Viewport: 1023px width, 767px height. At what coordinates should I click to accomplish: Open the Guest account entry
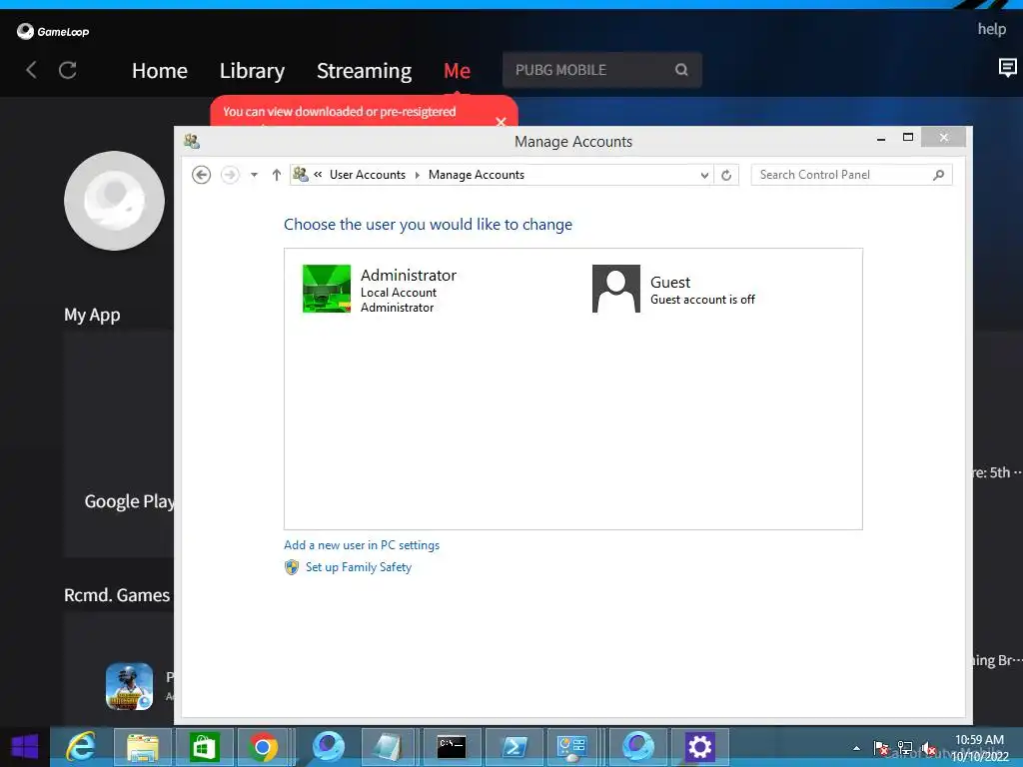674,290
